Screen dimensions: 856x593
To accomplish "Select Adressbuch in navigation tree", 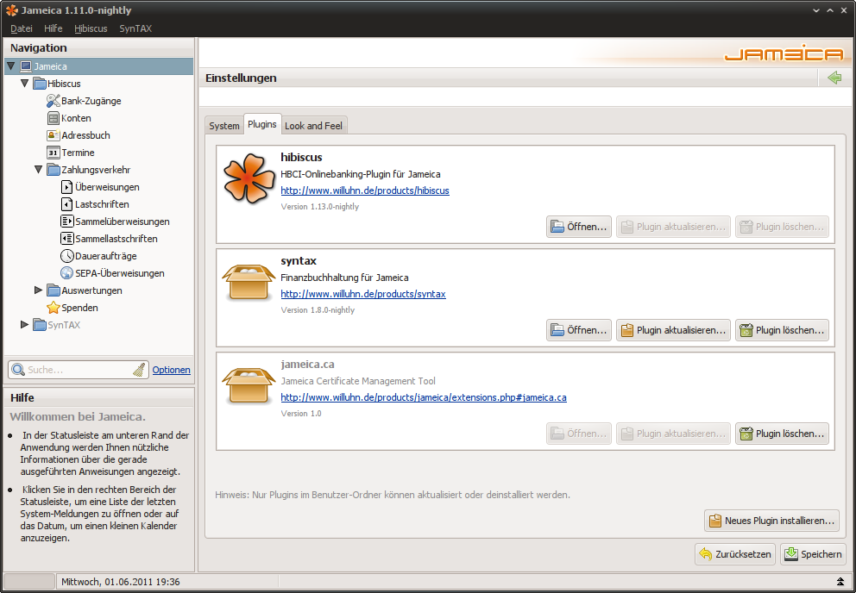I will pos(85,135).
